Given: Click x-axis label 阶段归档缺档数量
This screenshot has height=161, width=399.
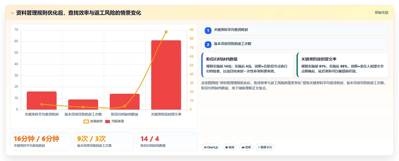Looking at the screenshot, I should click(x=125, y=114).
